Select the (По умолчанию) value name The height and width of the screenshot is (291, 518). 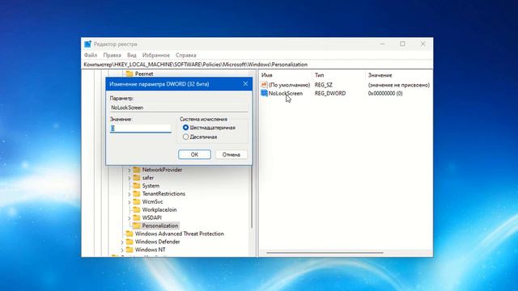(289, 85)
